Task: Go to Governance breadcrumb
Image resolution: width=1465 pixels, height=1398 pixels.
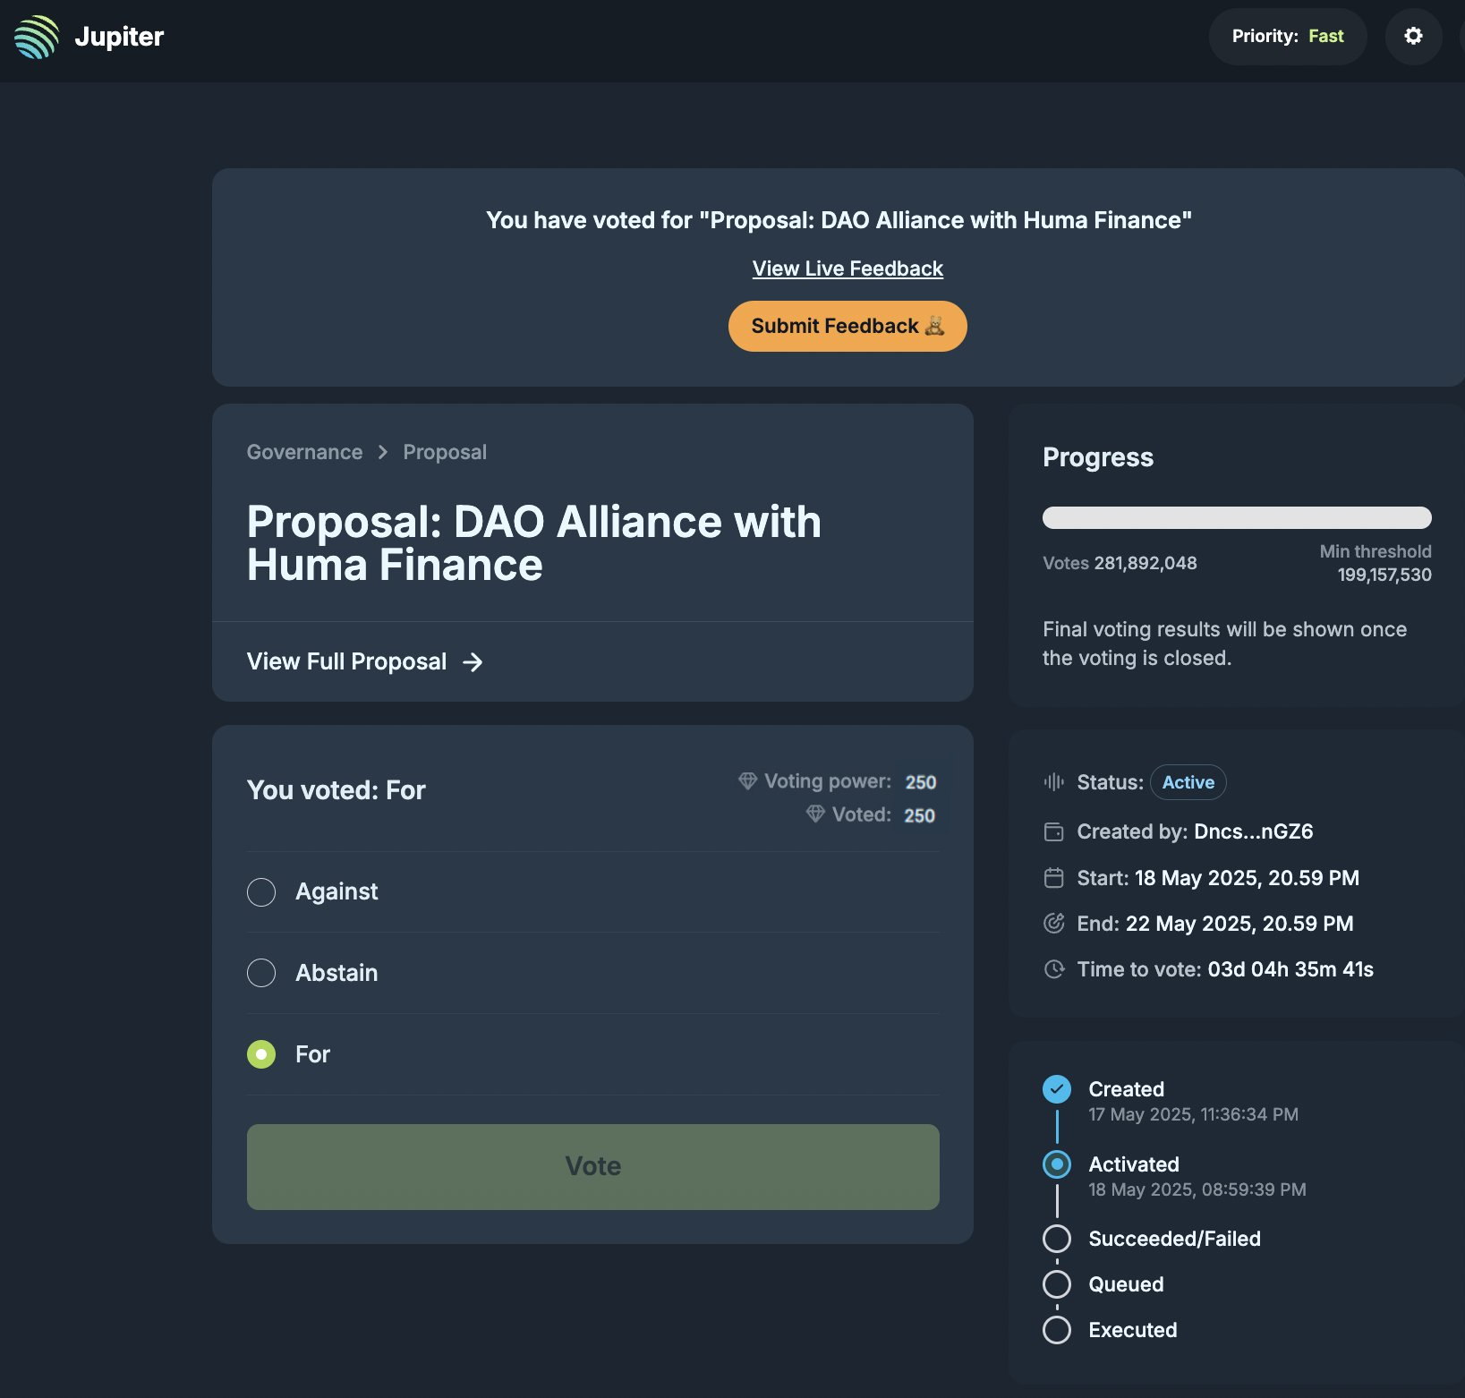Action: (x=304, y=452)
